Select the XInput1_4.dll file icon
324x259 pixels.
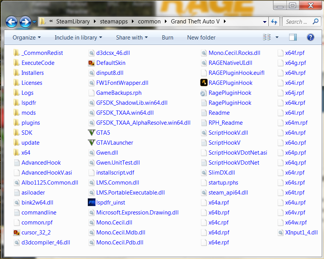280,233
